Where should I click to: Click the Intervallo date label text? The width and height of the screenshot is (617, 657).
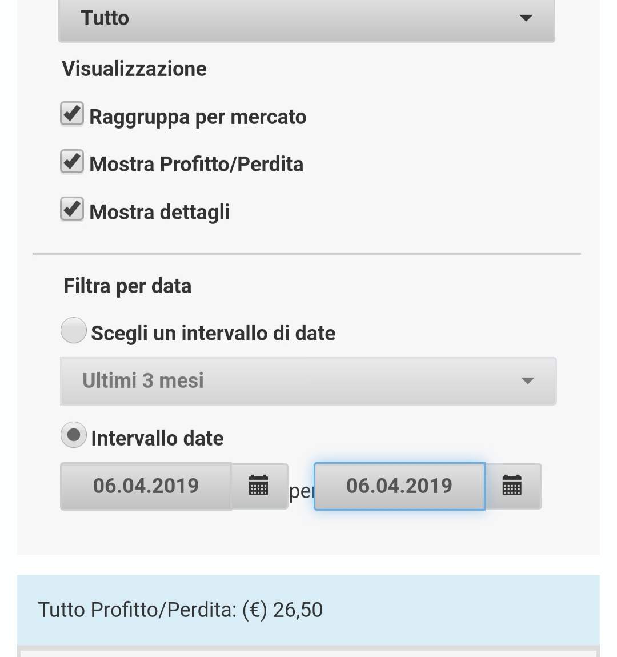[157, 439]
